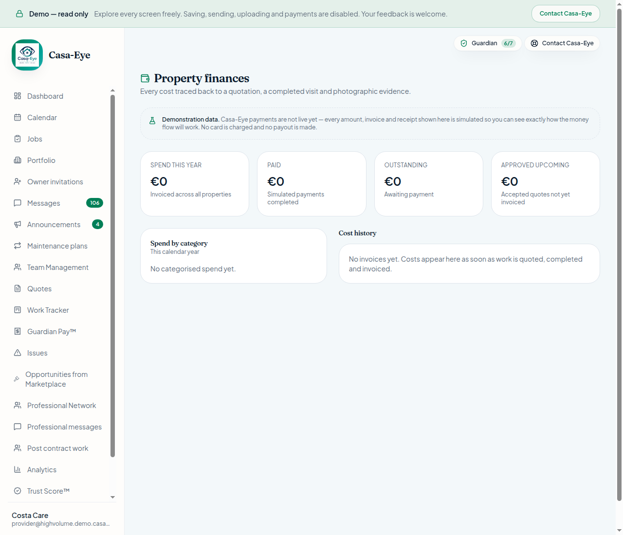Click the Casa-Eye logo image
The image size is (623, 535).
click(x=27, y=55)
